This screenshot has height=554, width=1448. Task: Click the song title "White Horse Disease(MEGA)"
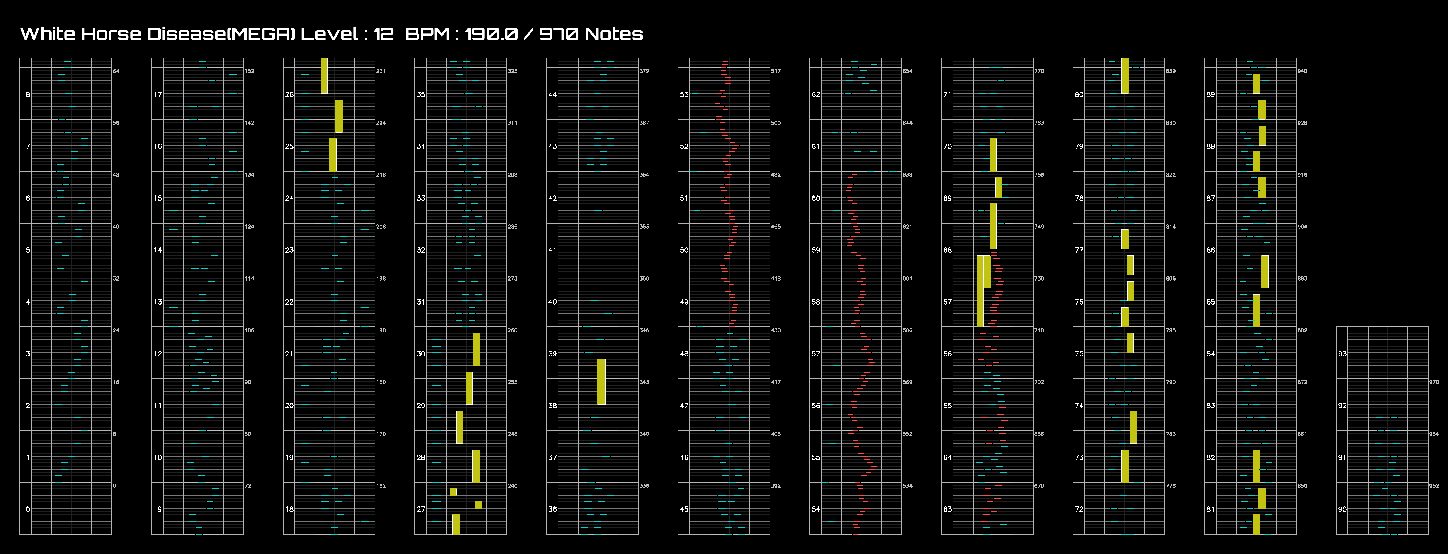(x=157, y=34)
